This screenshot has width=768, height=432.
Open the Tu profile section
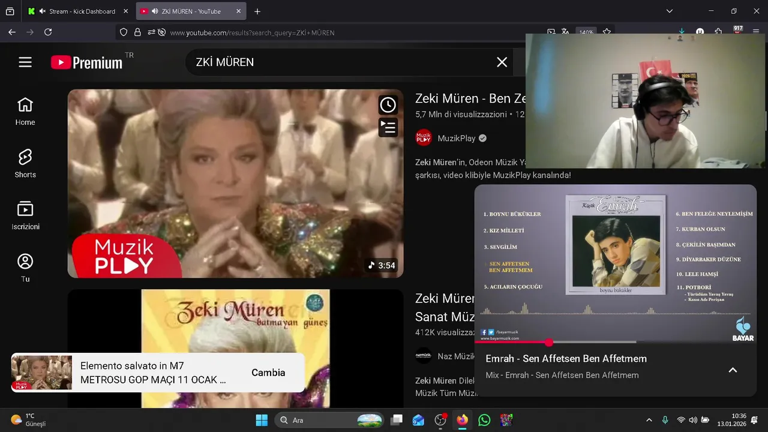click(25, 268)
